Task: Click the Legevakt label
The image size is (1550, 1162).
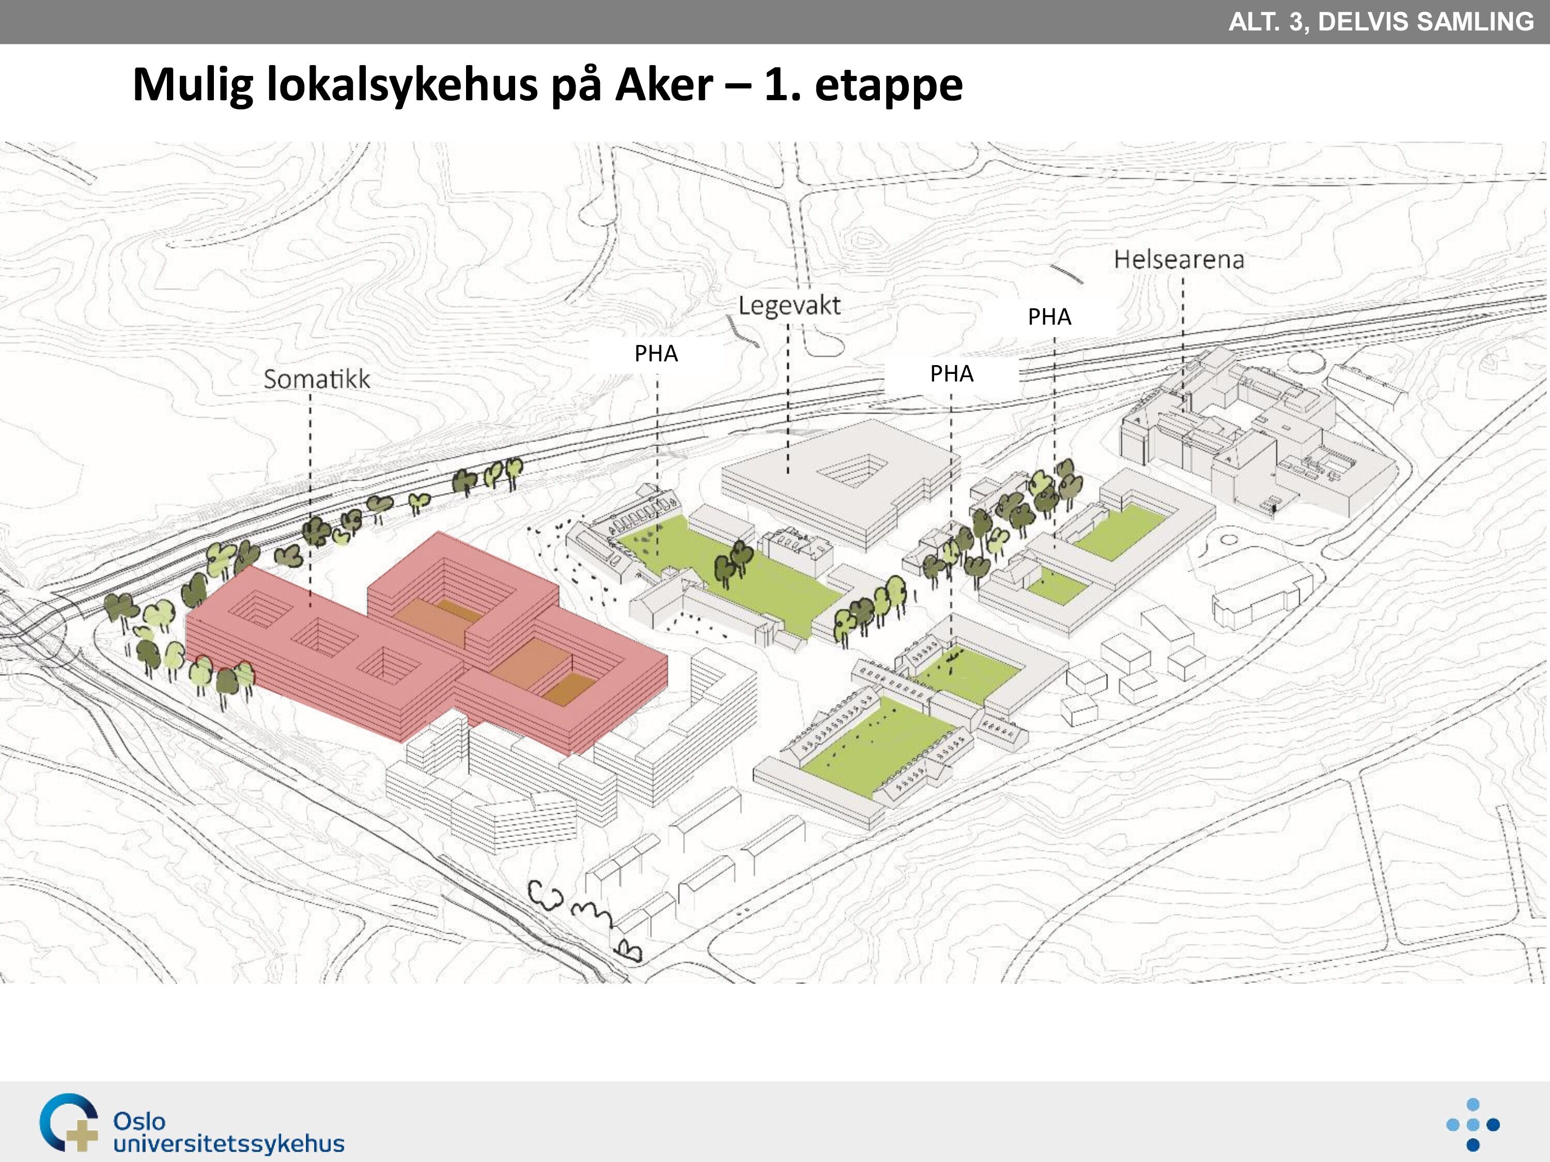Action: 789,306
